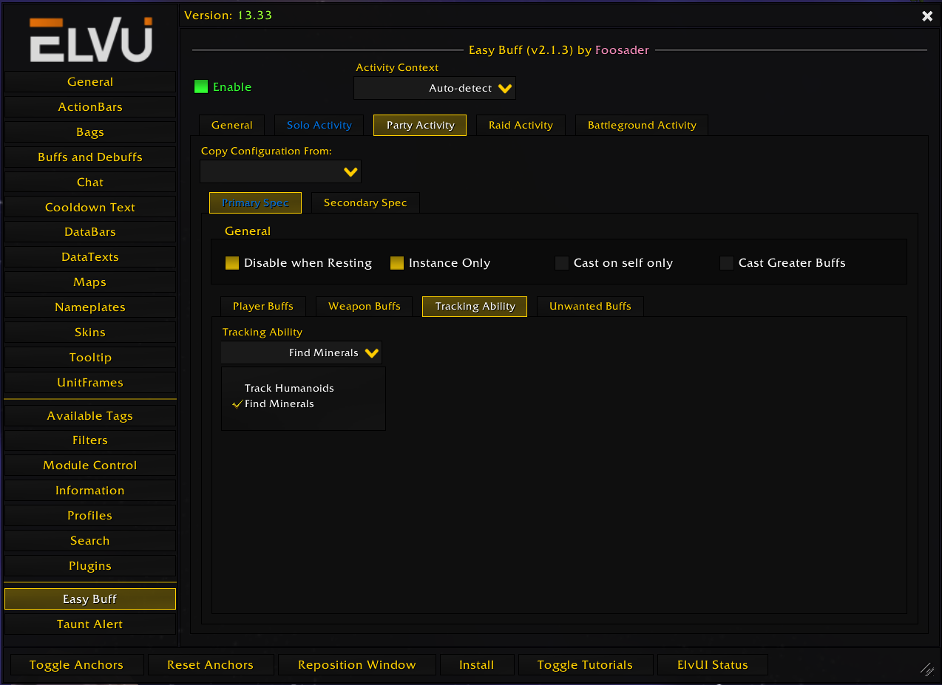Image resolution: width=942 pixels, height=685 pixels.
Task: Open the Activity Context dropdown
Action: pyautogui.click(x=435, y=88)
